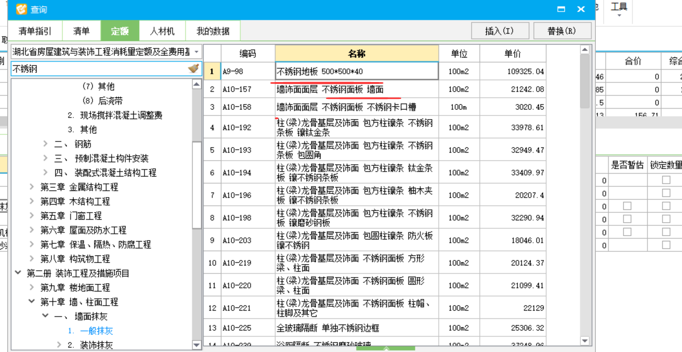Image resolution: width=682 pixels, height=352 pixels.
Task: Select row A10-192 镶钛金条
Action: 375,127
